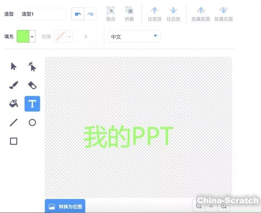261x213 pixels.
Task: Open the 中文 font dropdown
Action: [134, 36]
